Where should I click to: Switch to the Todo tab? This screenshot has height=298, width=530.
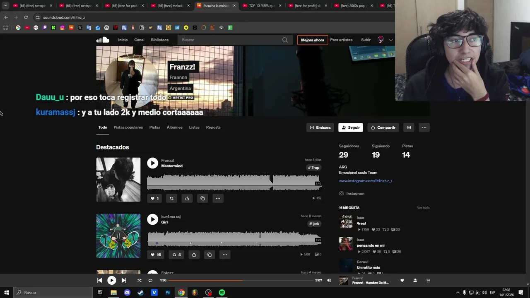tap(103, 127)
